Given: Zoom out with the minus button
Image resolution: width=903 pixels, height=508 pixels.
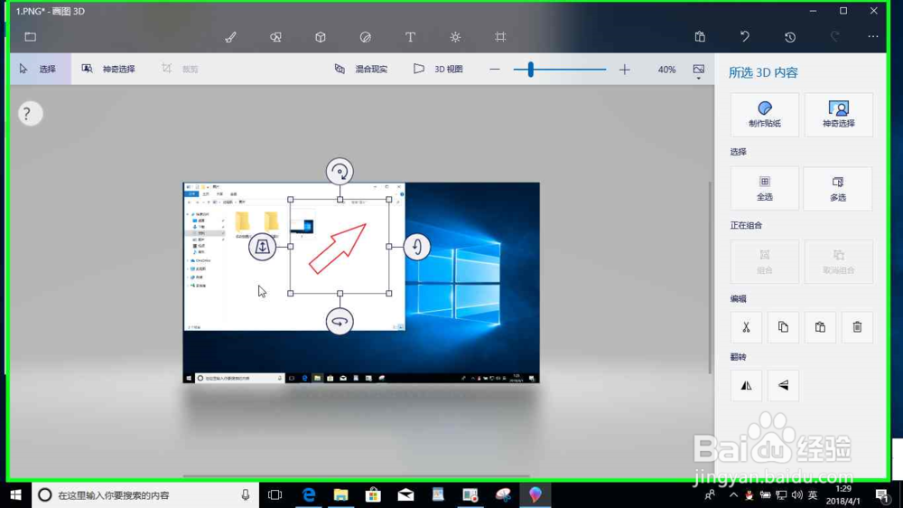Looking at the screenshot, I should [x=495, y=70].
